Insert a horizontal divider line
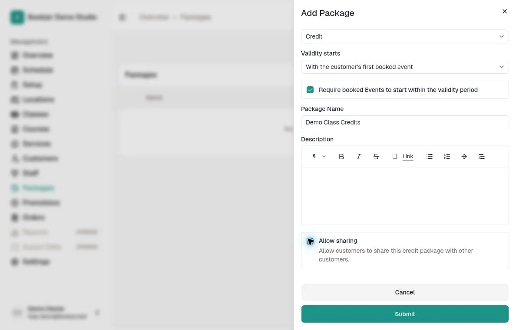The image size is (516, 330). tap(464, 157)
